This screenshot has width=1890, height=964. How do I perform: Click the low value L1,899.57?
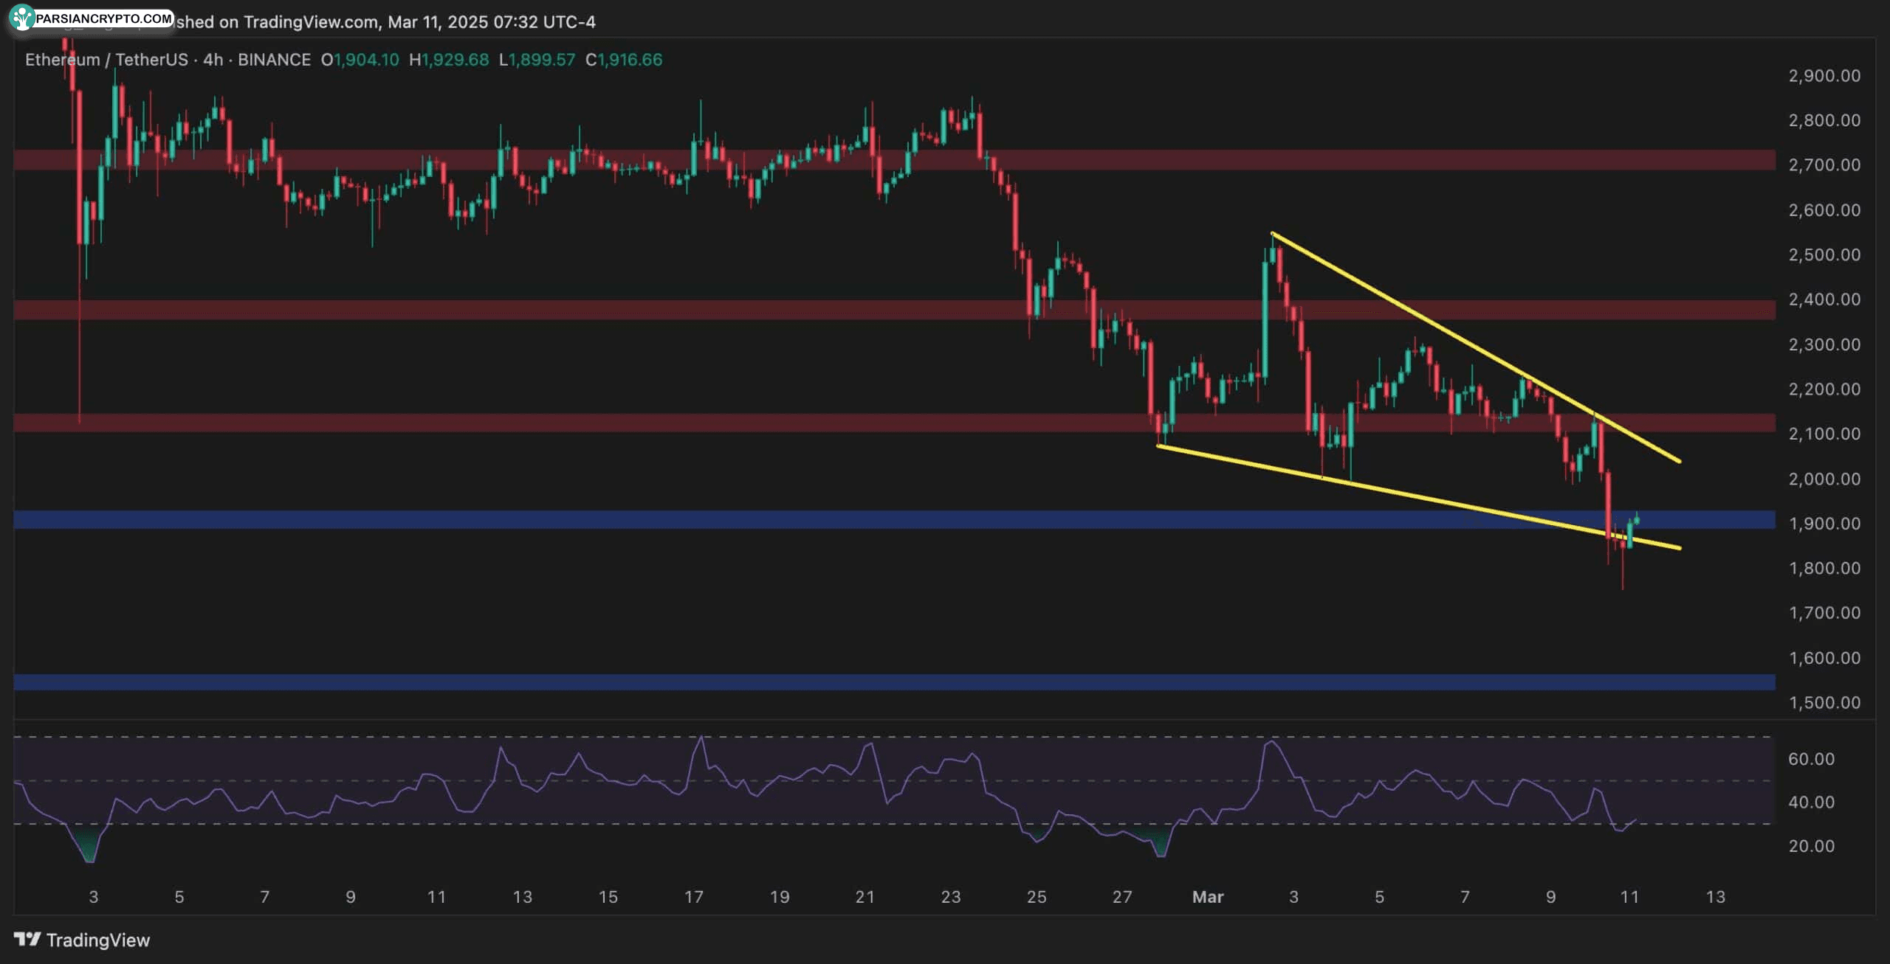coord(537,60)
